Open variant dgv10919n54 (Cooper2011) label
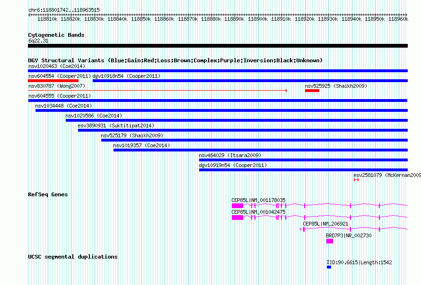 (x=233, y=165)
